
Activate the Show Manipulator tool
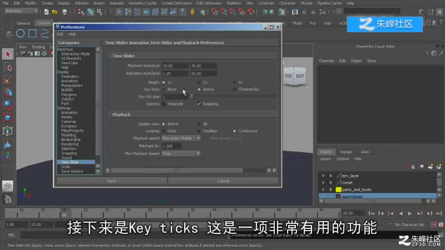pos(8,156)
